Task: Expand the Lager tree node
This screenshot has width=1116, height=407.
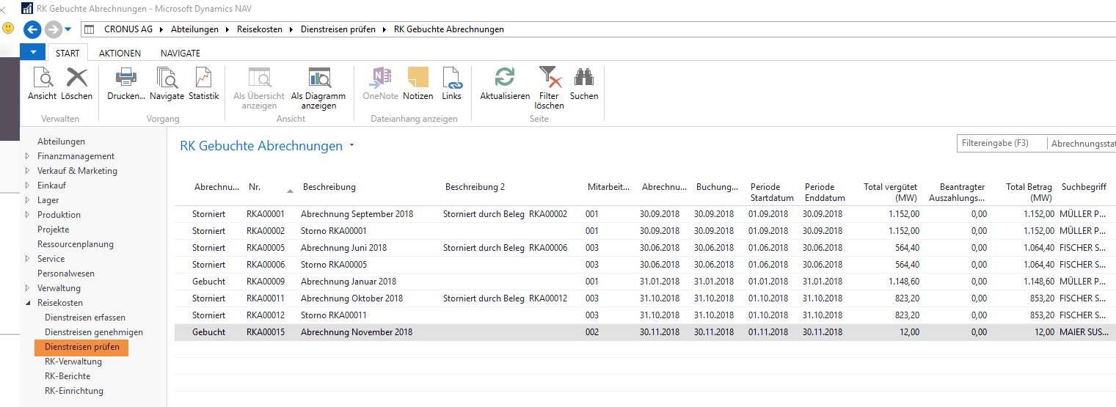Action: [28, 200]
